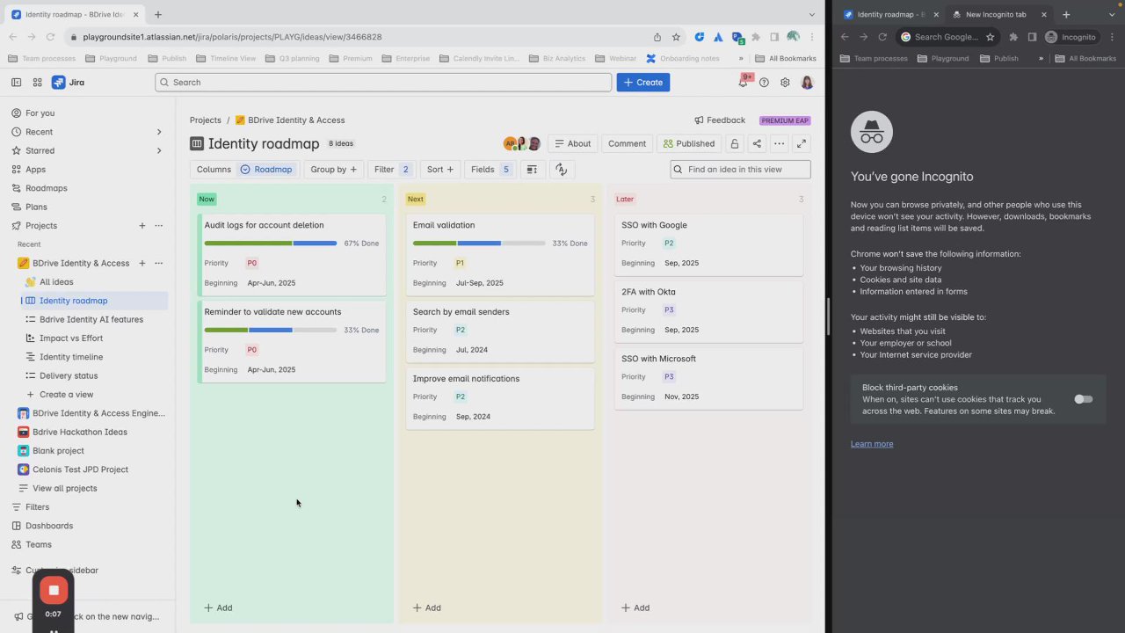Open Projects more options ellipsis
The height and width of the screenshot is (633, 1125).
click(159, 226)
